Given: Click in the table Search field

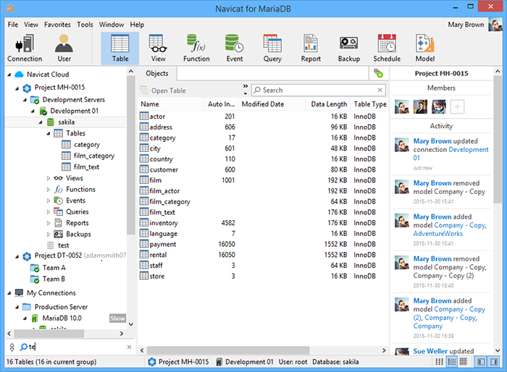Looking at the screenshot, I should [x=319, y=90].
